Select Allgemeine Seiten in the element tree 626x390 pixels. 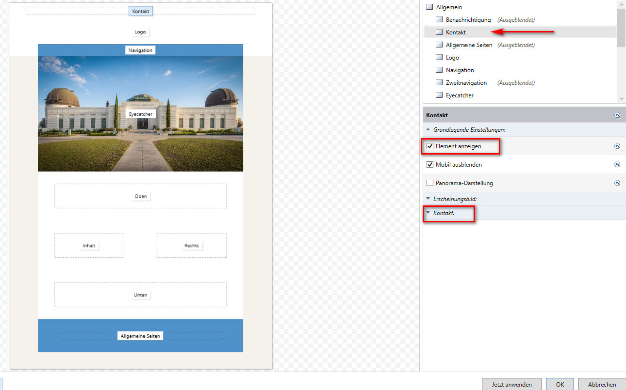coord(469,45)
